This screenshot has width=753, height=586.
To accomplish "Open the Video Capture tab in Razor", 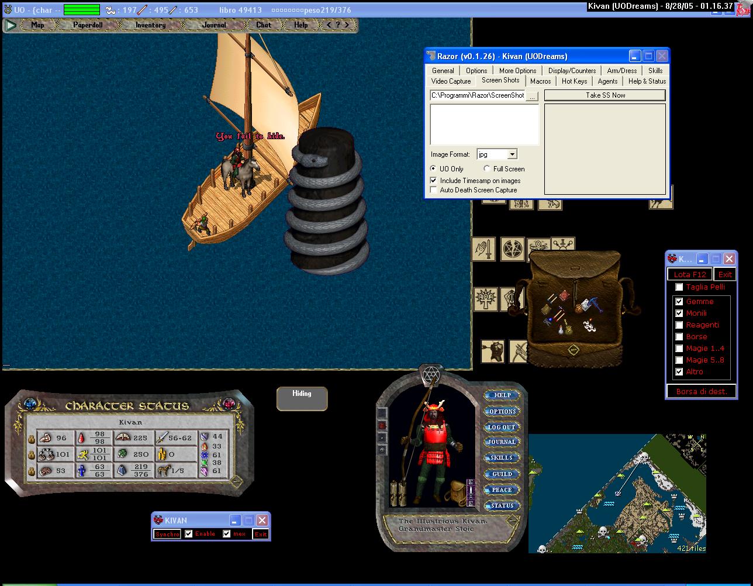I will [x=451, y=81].
